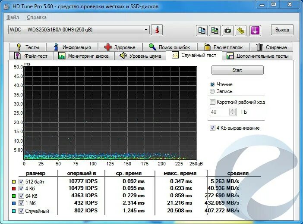Screen dimensions: 303x224
Task: Enable Короткий рабочий ход checkbox
Action: tap(212, 102)
